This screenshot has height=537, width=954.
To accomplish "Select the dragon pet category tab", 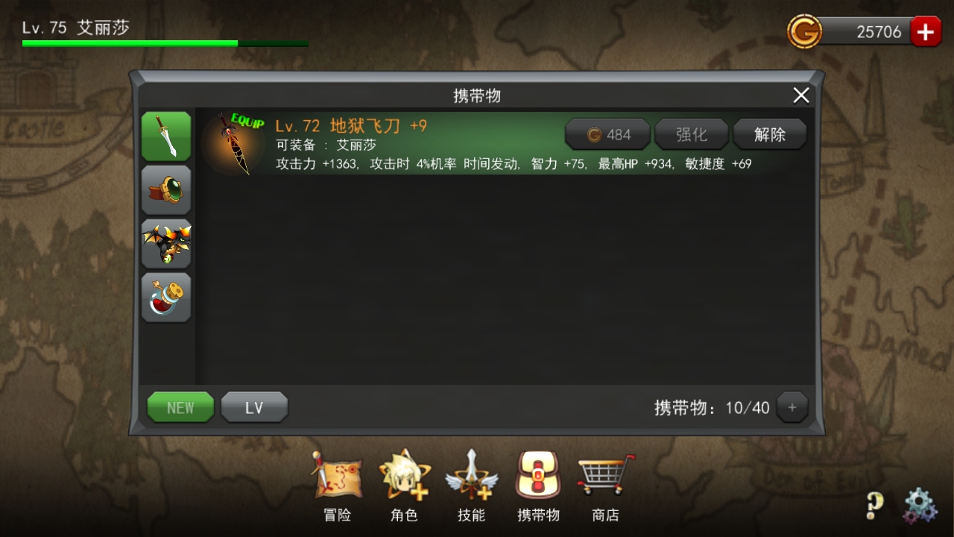I will pyautogui.click(x=166, y=244).
